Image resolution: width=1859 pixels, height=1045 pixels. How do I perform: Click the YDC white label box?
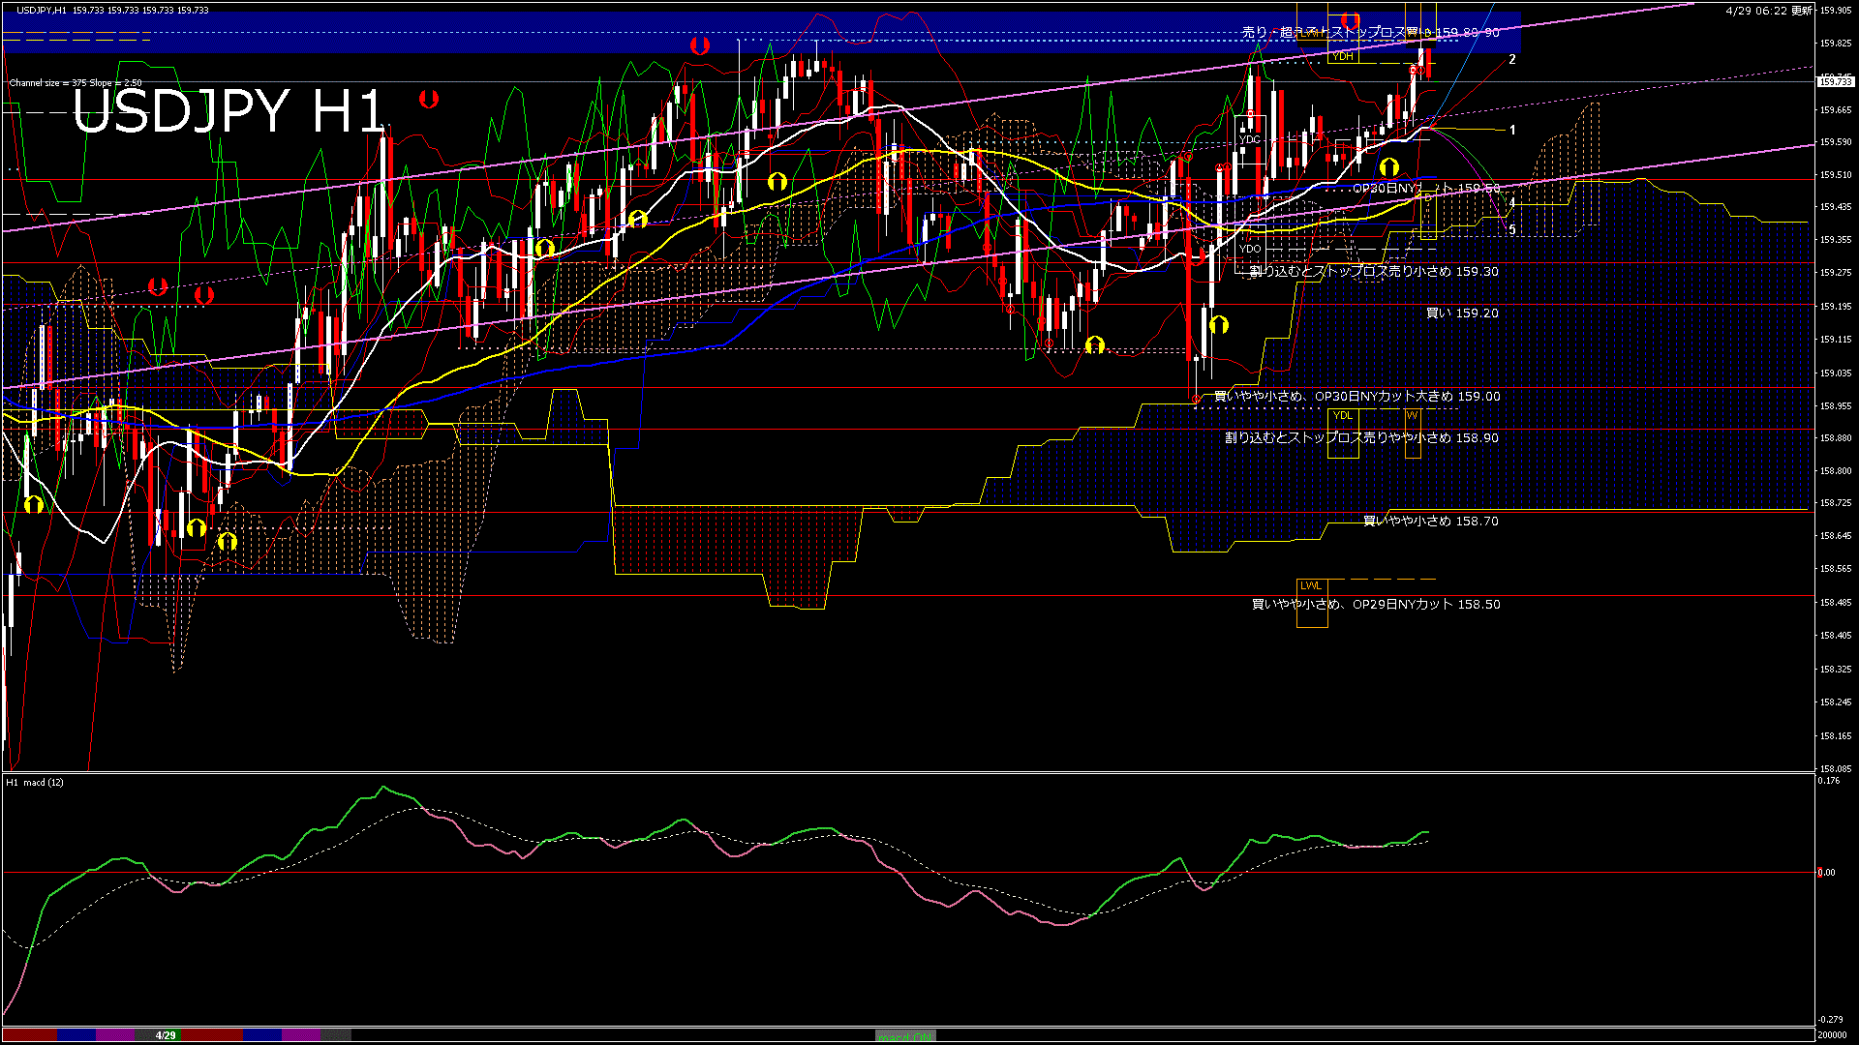[x=1250, y=139]
